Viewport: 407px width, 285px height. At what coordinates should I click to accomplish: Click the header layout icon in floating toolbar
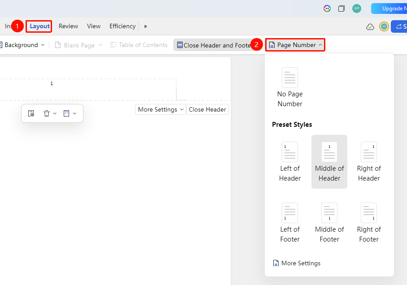click(66, 113)
